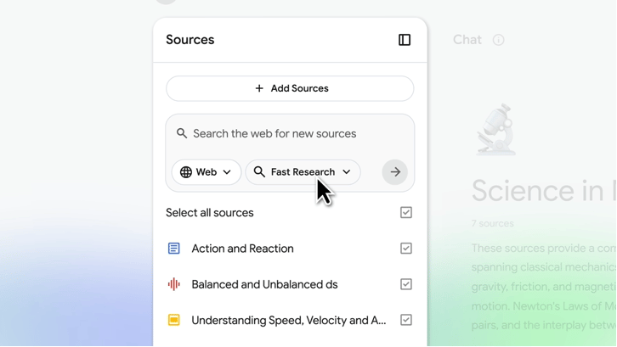
Task: Uncheck Balanced and Unbalanced ds source
Action: tap(406, 284)
